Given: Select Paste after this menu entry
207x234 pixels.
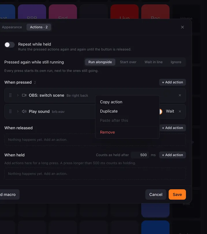Looking at the screenshot, I should pyautogui.click(x=127, y=120).
